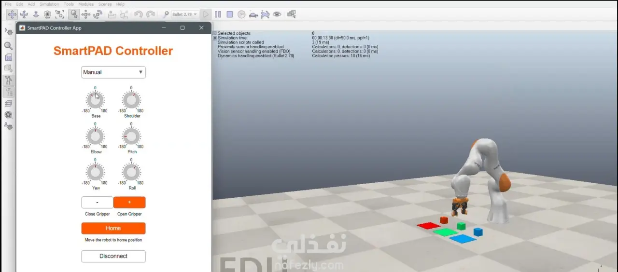Click the Elbow joint knob
Screen dimensions: 618x272
pyautogui.click(x=96, y=136)
